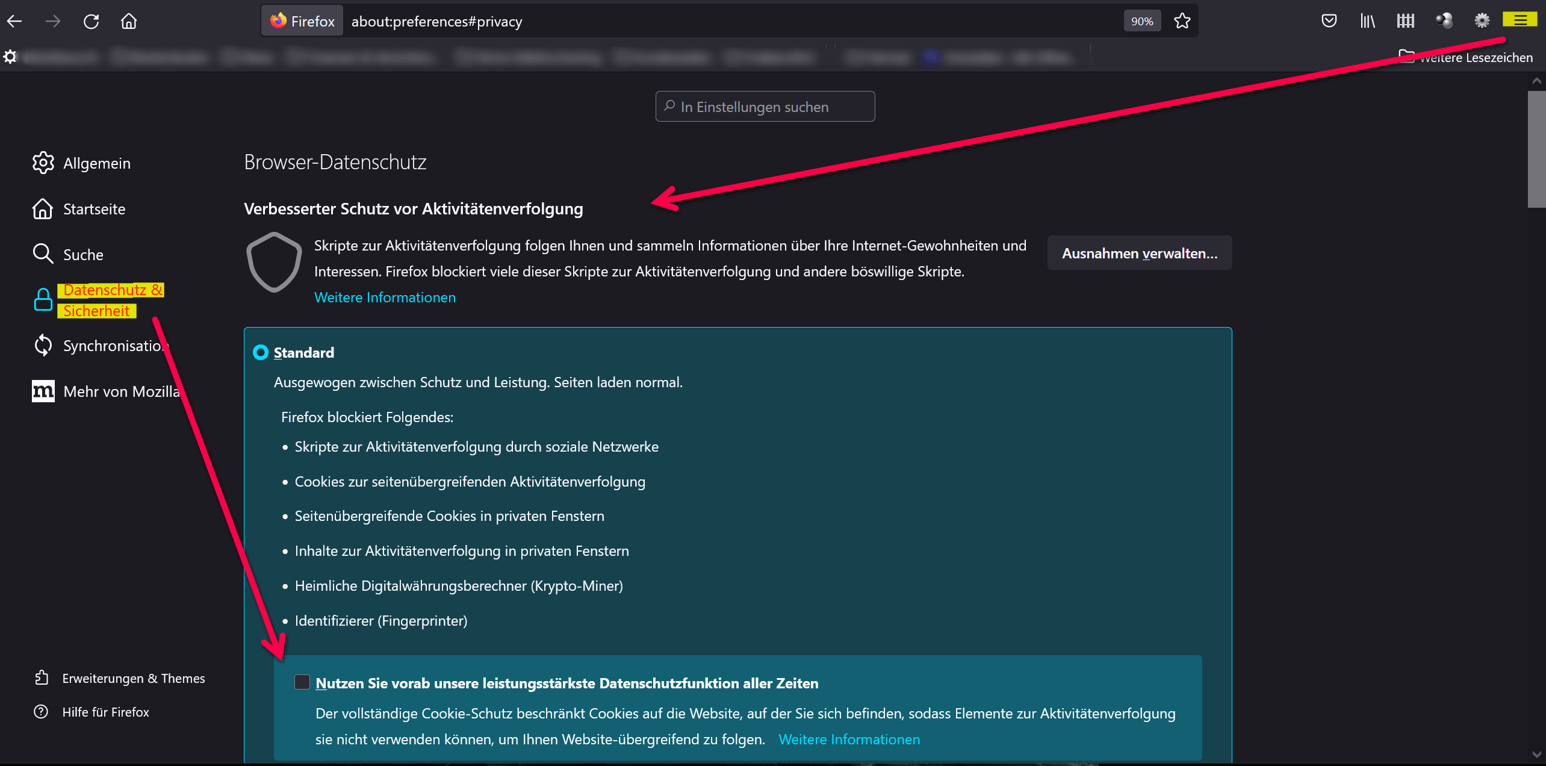The width and height of the screenshot is (1546, 766).
Task: Open the Suche settings category
Action: coord(68,255)
